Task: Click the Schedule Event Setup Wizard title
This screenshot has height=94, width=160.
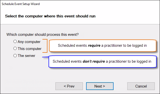Action: pos(21,4)
